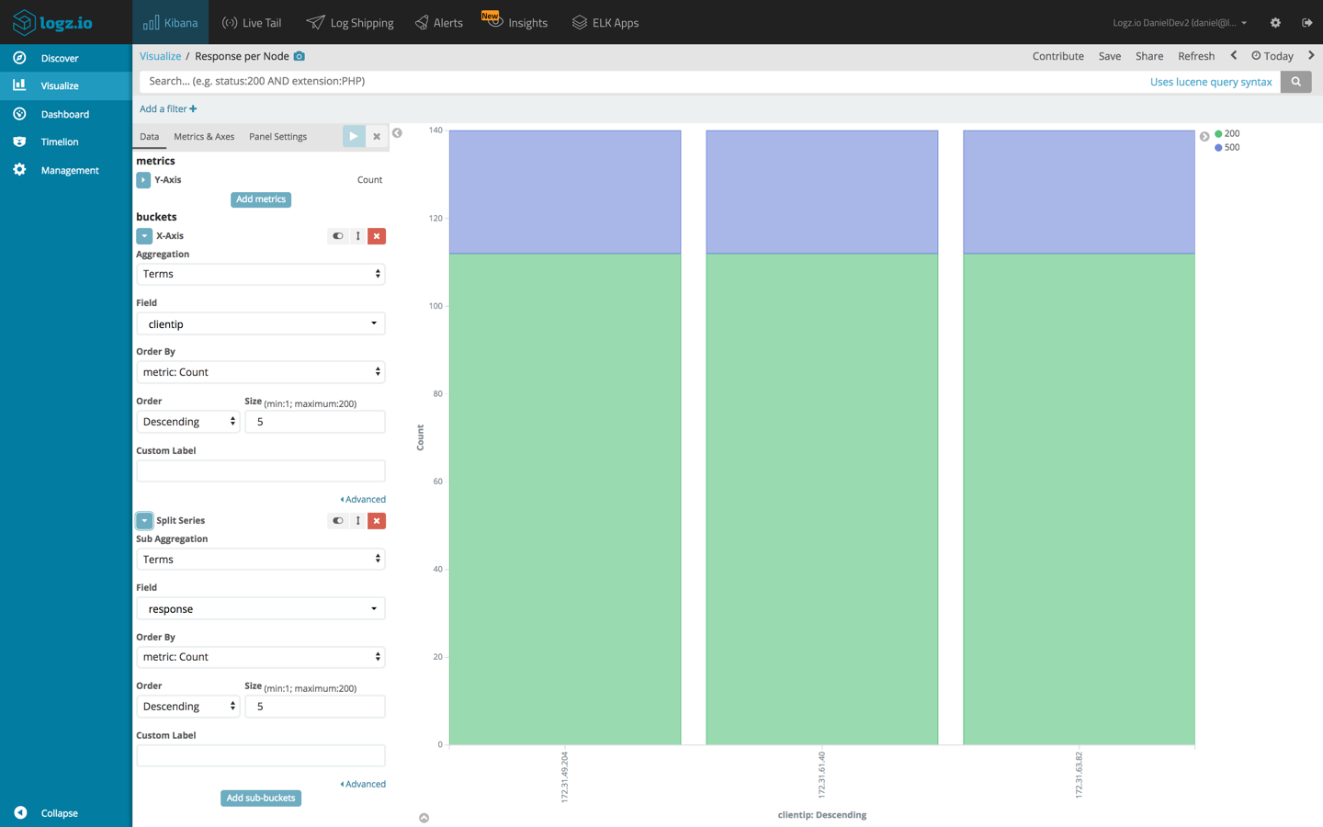
Task: Open X-Axis Order By dropdown
Action: 261,372
